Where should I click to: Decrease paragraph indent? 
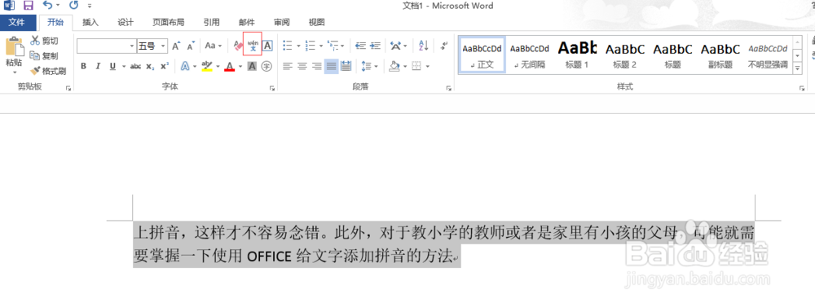[x=360, y=46]
